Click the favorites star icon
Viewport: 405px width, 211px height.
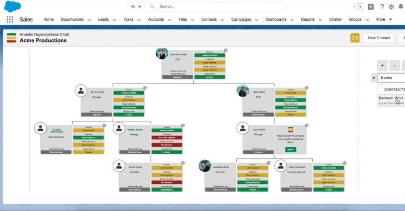click(354, 7)
